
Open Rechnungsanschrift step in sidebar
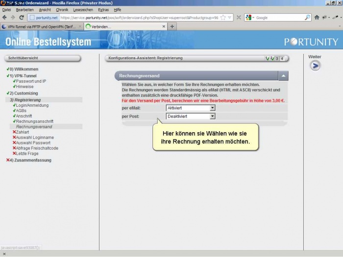click(34, 121)
